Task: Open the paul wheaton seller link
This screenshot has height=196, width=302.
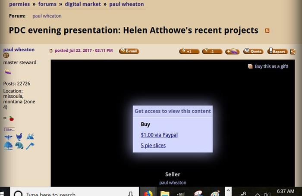Action: click(x=173, y=183)
